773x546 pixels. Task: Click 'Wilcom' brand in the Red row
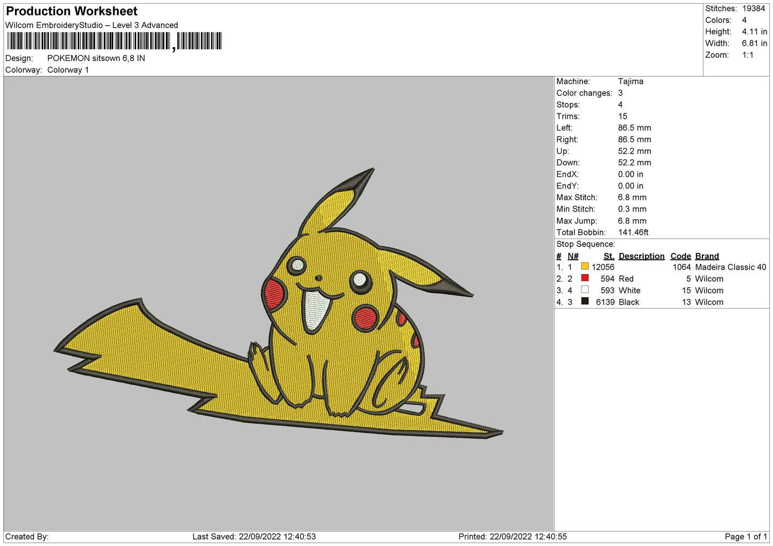point(709,279)
